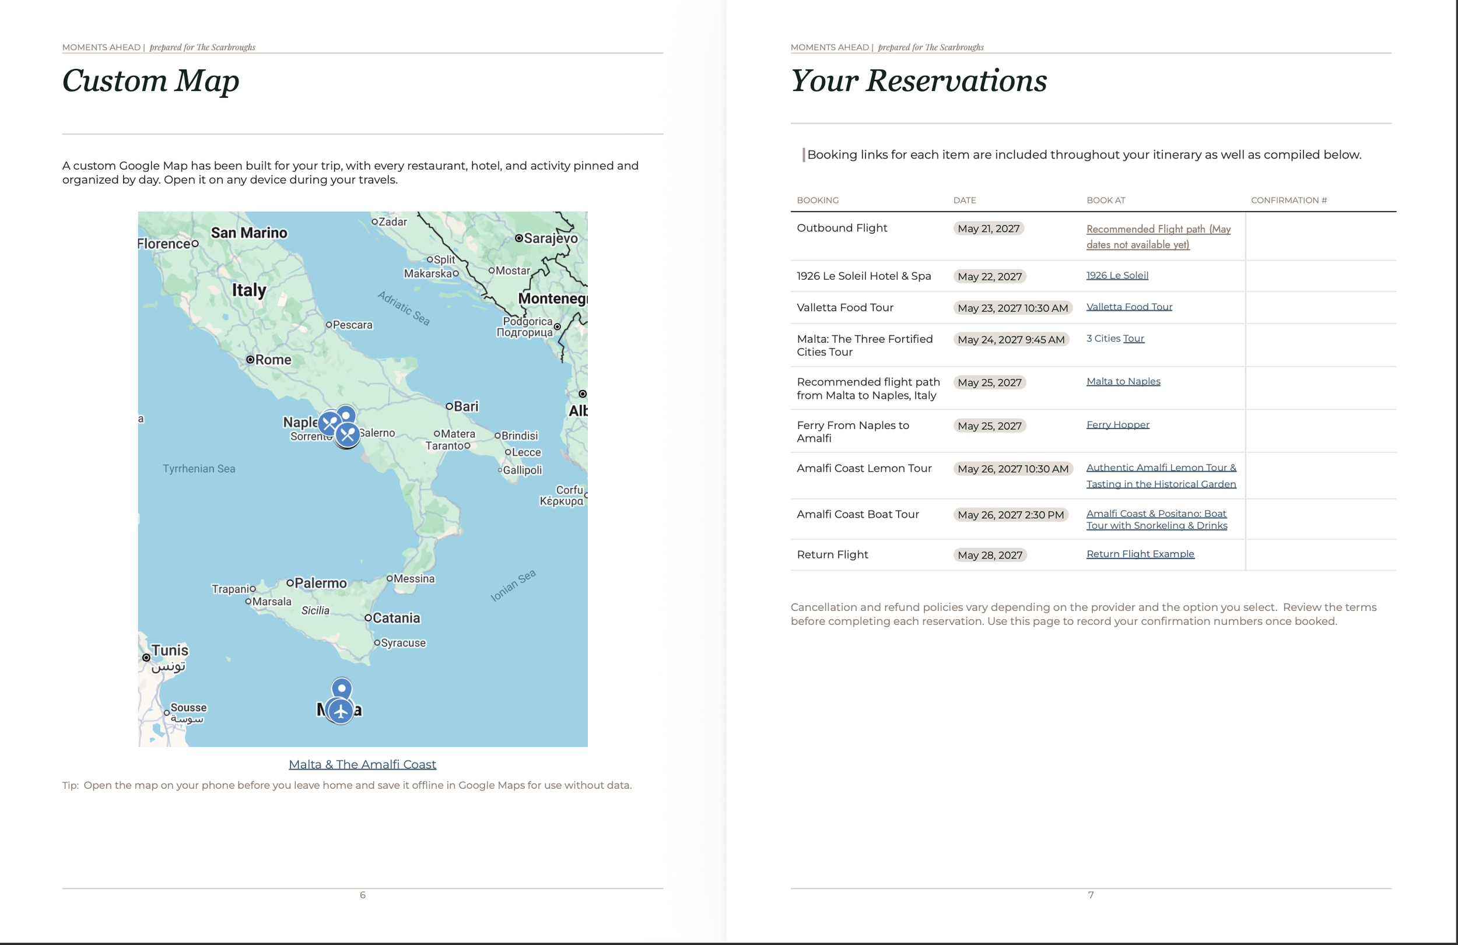Click the 'Your Reservations' page heading
Image resolution: width=1458 pixels, height=945 pixels.
tap(919, 81)
